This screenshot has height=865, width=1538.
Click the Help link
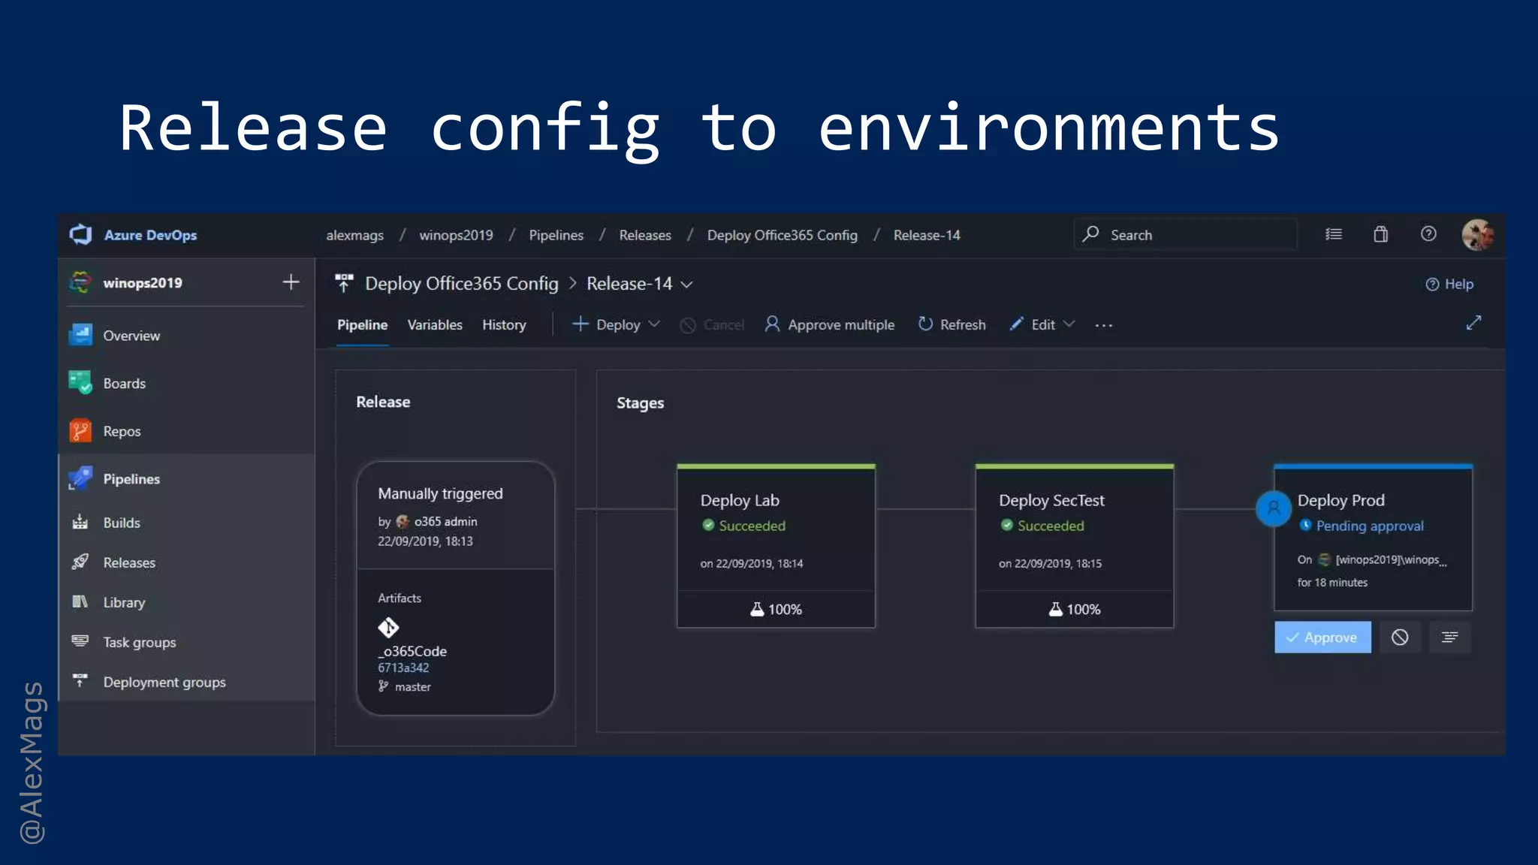click(x=1449, y=284)
